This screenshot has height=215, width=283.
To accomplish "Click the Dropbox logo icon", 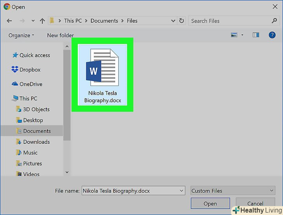I will point(15,69).
